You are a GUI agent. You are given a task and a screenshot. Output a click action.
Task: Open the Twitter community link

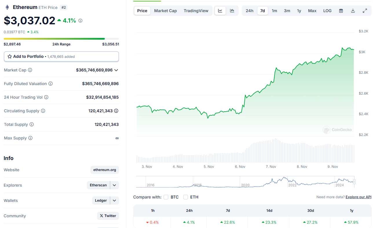[108, 216]
